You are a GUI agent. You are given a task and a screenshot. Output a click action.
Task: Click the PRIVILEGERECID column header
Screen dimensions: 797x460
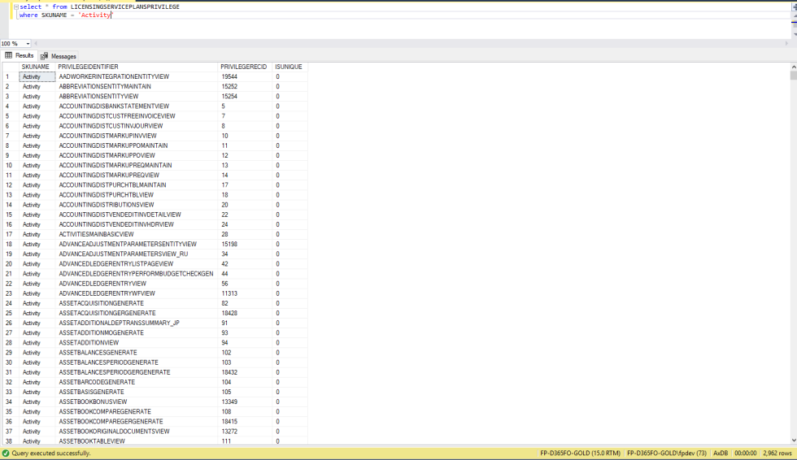coord(243,67)
